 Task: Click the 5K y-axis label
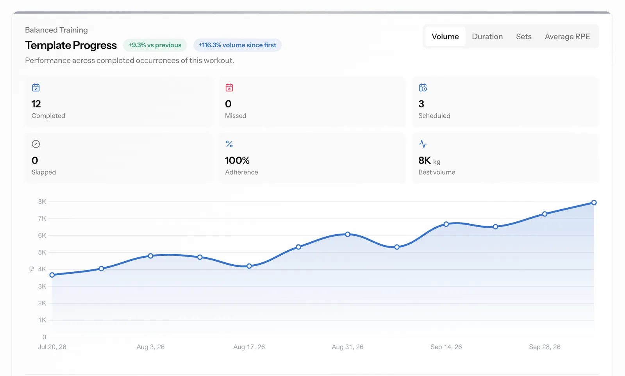click(x=42, y=252)
